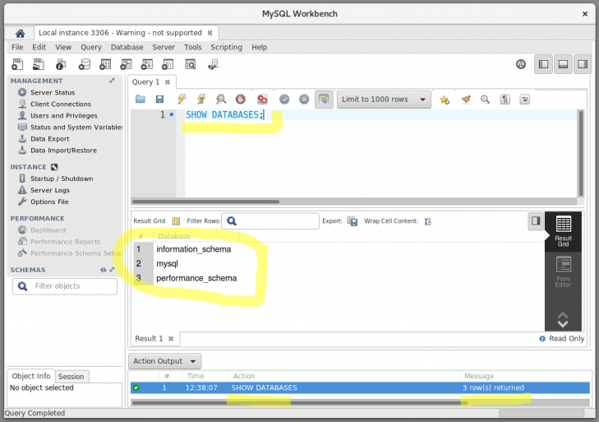Expand the Schemas panel with arrows icon
The width and height of the screenshot is (599, 422).
[x=112, y=270]
